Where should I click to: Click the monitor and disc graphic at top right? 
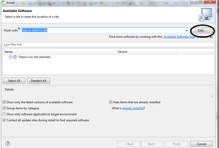click(206, 14)
